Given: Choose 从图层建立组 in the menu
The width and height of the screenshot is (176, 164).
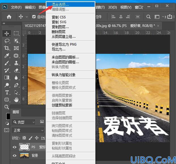Looking at the screenshot, I should tap(71, 37).
